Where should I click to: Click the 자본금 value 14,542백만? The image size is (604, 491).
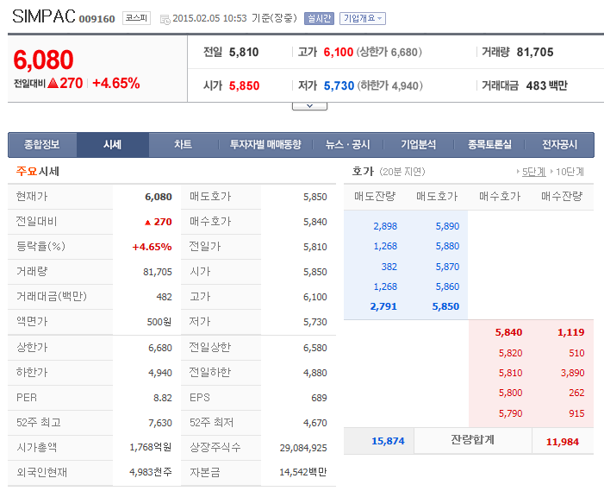tap(303, 472)
